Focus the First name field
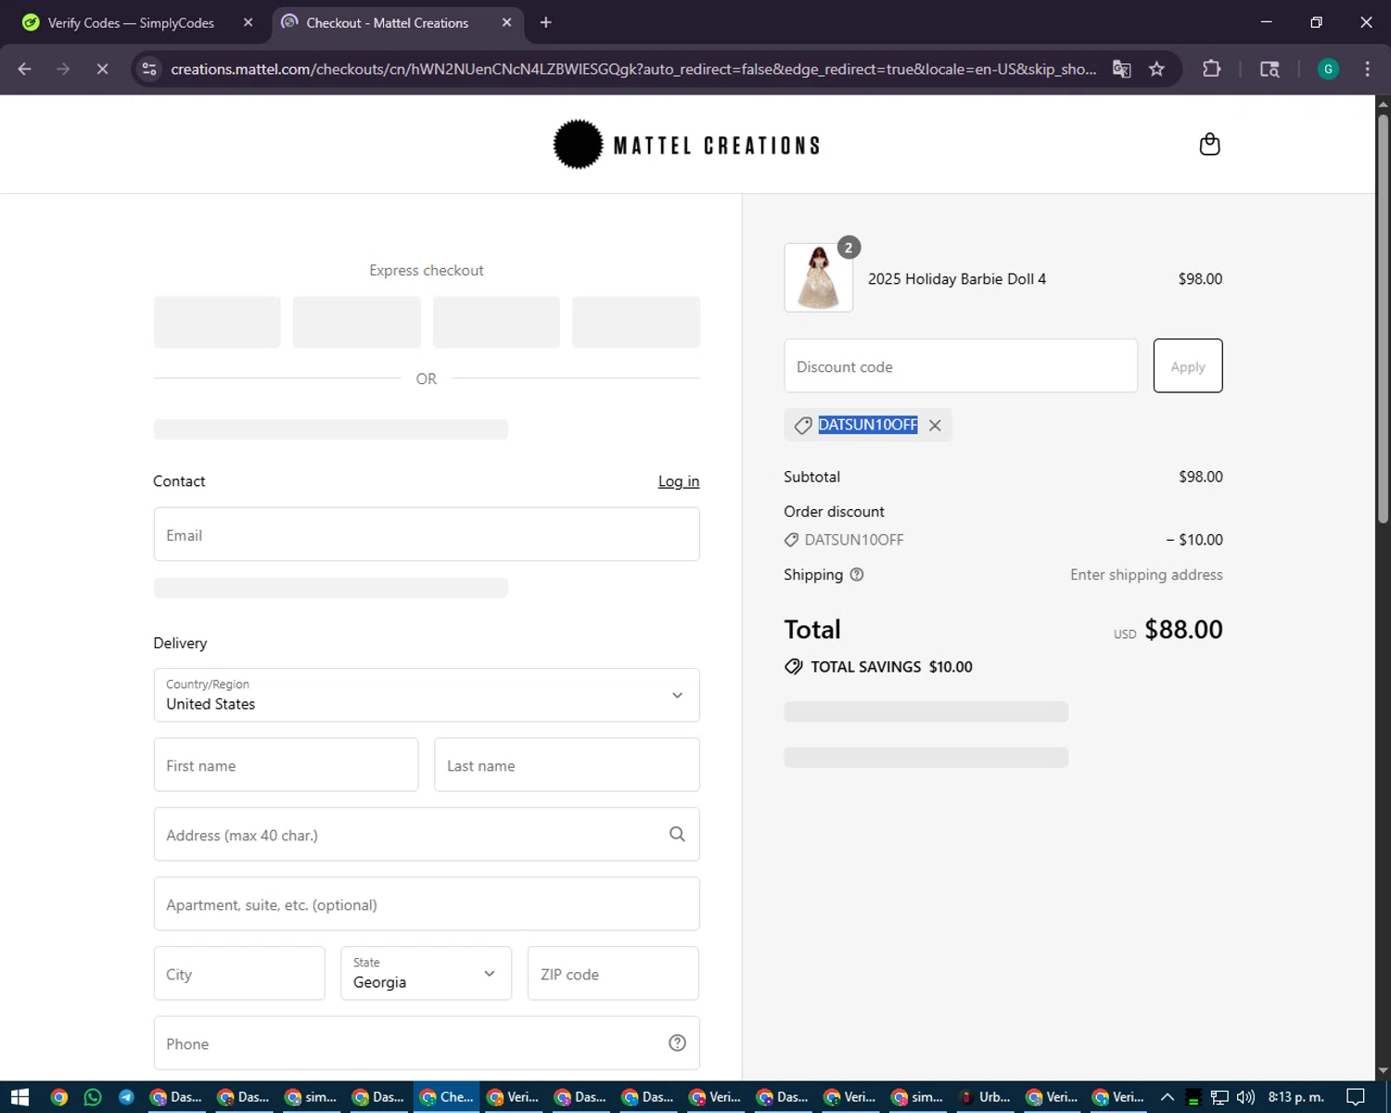 286,765
